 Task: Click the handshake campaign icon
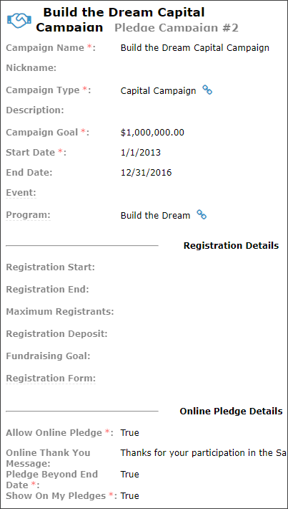[19, 20]
